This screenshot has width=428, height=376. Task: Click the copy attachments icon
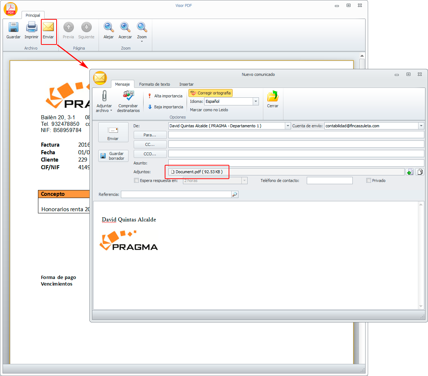[x=420, y=172]
